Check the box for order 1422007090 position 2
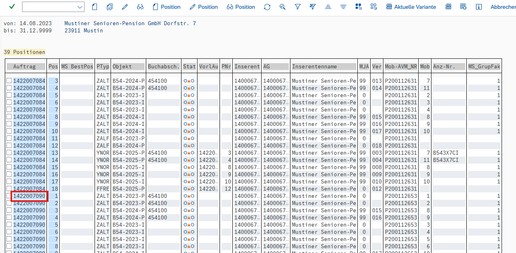This screenshot has width=516, height=253. 9,203
